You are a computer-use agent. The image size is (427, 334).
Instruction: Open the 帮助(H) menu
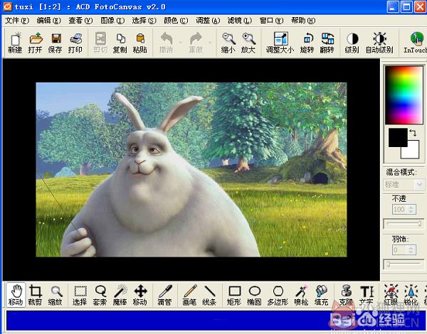pos(303,21)
